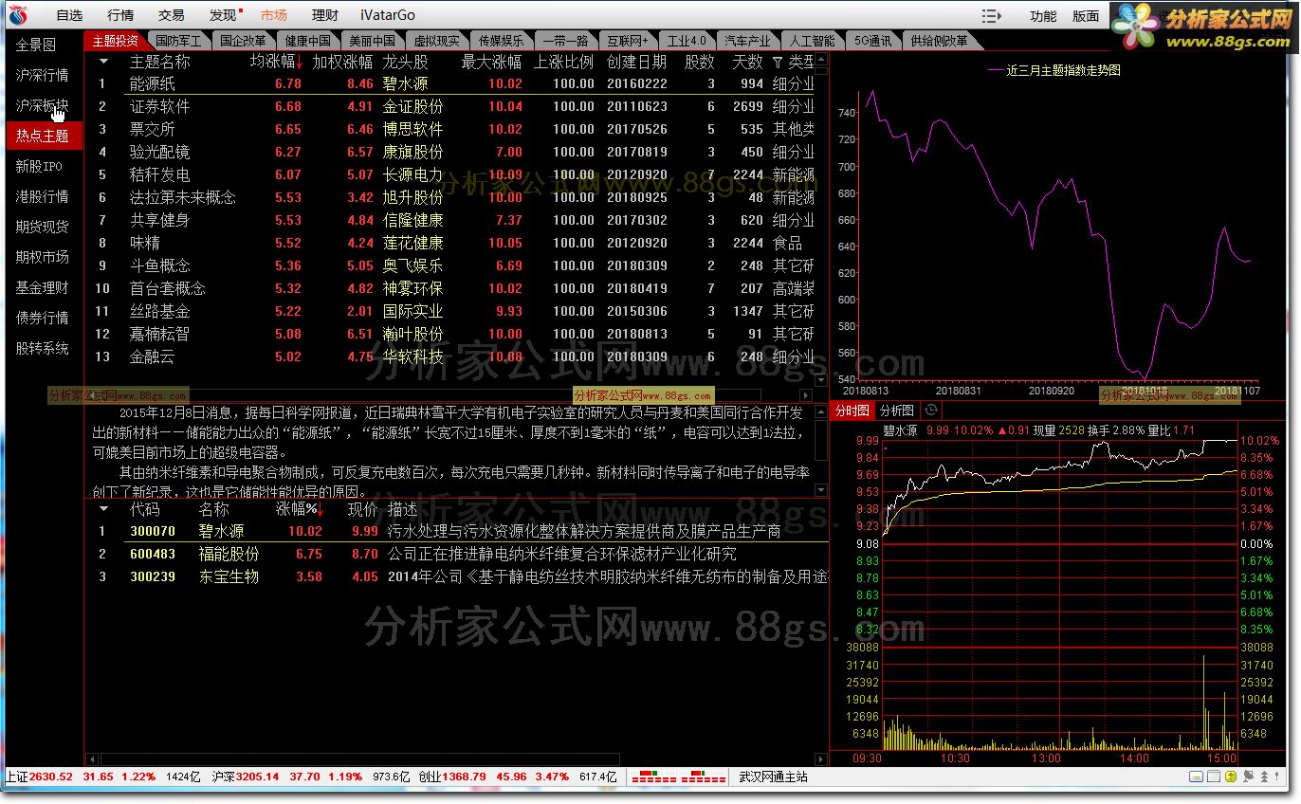
Task: Select stock 碧水源 in the list
Action: click(x=459, y=531)
